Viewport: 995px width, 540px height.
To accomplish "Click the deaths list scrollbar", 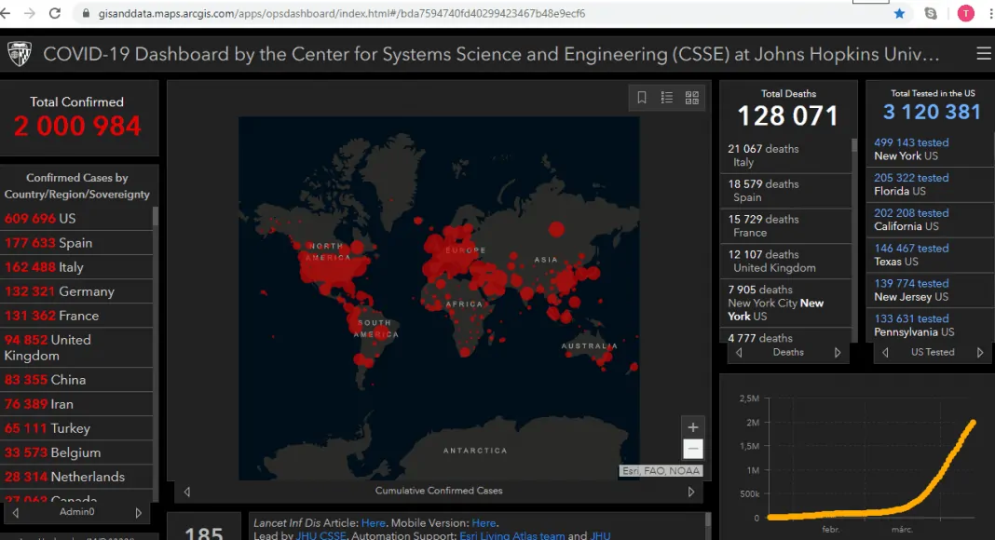I will pyautogui.click(x=854, y=145).
